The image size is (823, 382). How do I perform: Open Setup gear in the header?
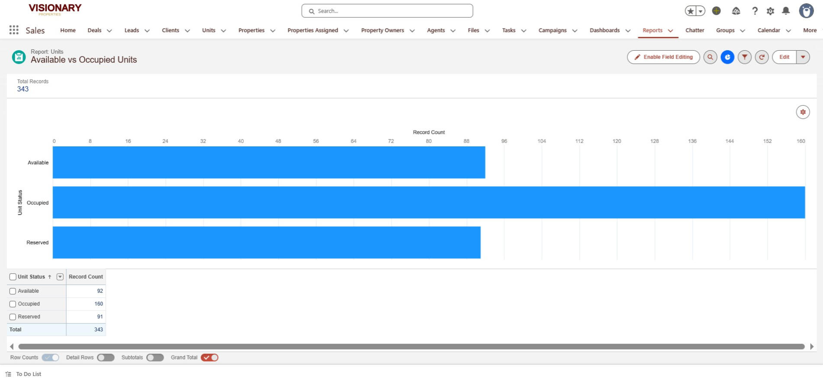pos(770,11)
